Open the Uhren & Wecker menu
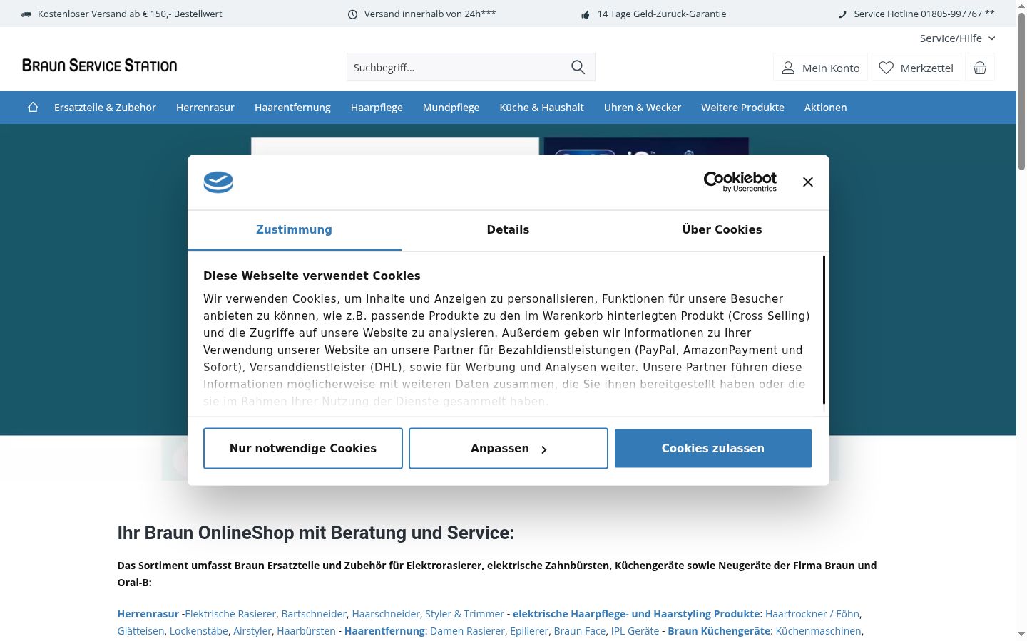 point(643,108)
